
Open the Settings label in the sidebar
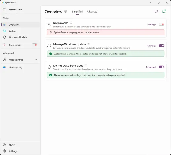[x=13, y=151]
